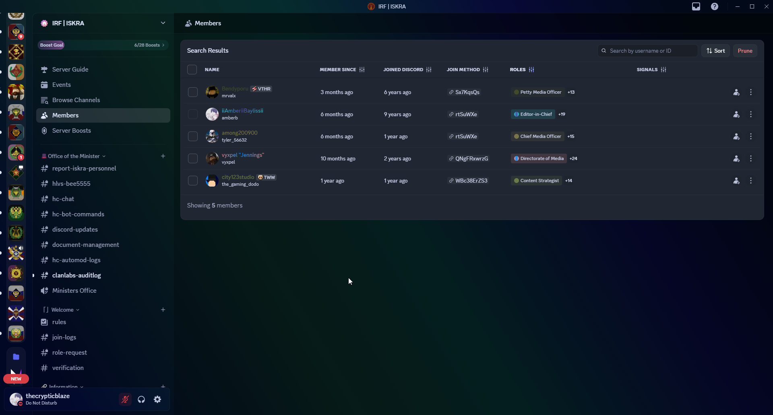Screen dimensions: 773x415
Task: Select checkbox for among200900
Action: tap(193, 136)
